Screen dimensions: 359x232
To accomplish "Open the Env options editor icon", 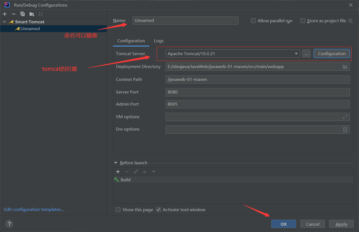I will pyautogui.click(x=345, y=129).
